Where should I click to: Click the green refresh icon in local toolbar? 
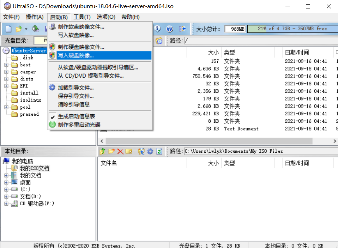(159, 151)
